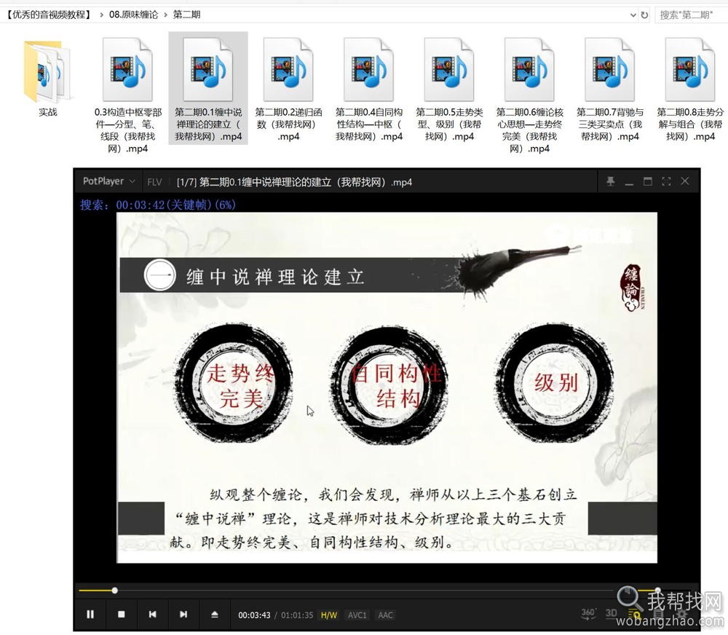The image size is (728, 635).
Task: Click the eject/open media icon in the control bar
Action: click(215, 614)
